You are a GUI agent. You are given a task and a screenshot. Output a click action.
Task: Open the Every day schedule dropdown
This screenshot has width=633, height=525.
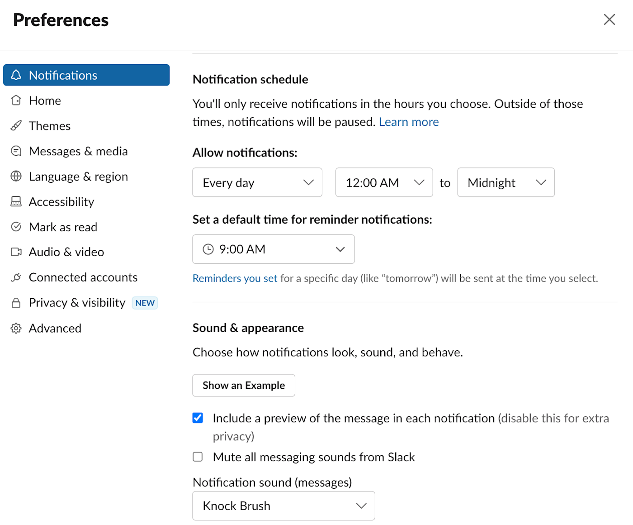257,182
